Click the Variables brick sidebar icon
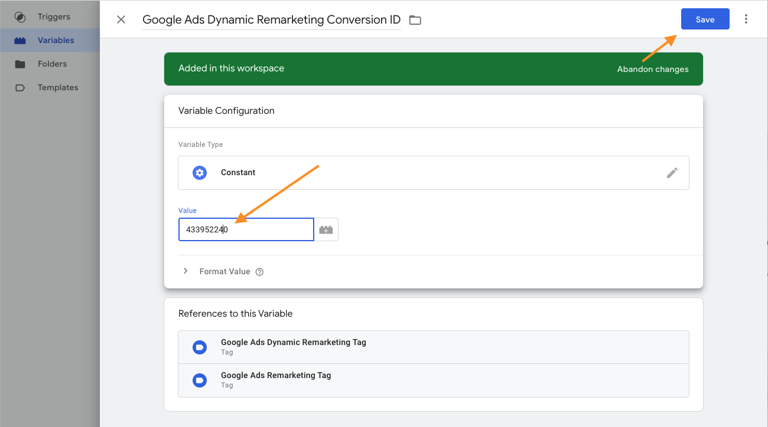Screen dimensions: 768x427 pyautogui.click(x=20, y=41)
